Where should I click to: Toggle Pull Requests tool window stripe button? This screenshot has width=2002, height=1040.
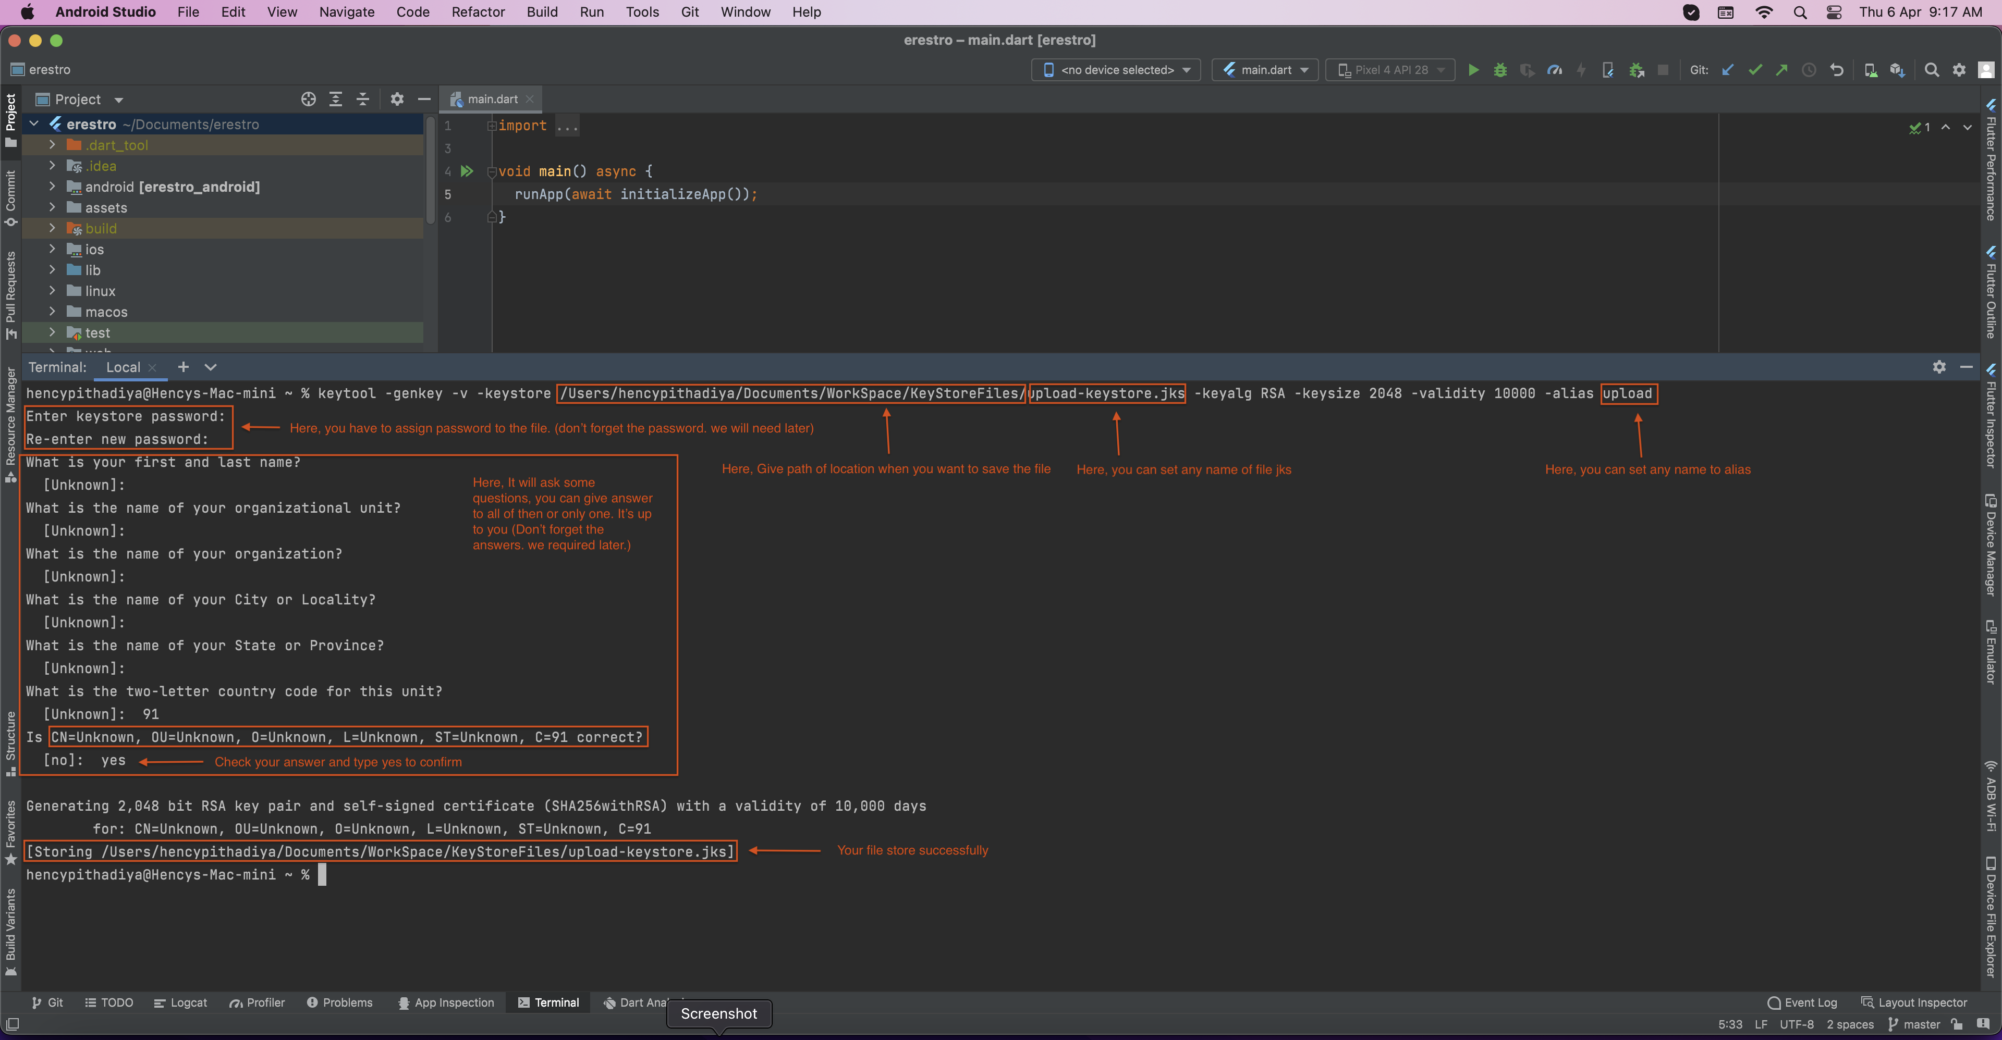click(11, 295)
